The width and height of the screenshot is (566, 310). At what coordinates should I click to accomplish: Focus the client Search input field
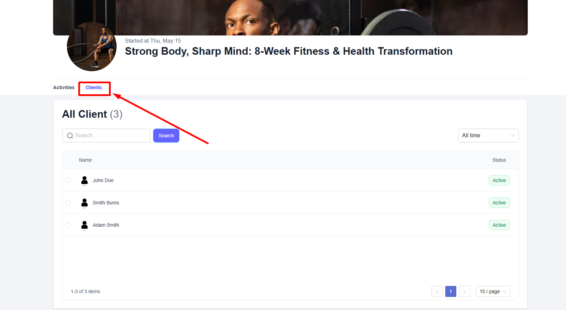coord(106,136)
